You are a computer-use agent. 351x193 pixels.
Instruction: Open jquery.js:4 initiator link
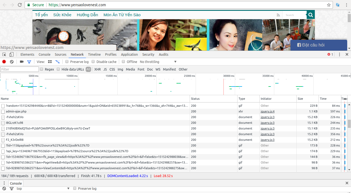(268, 111)
